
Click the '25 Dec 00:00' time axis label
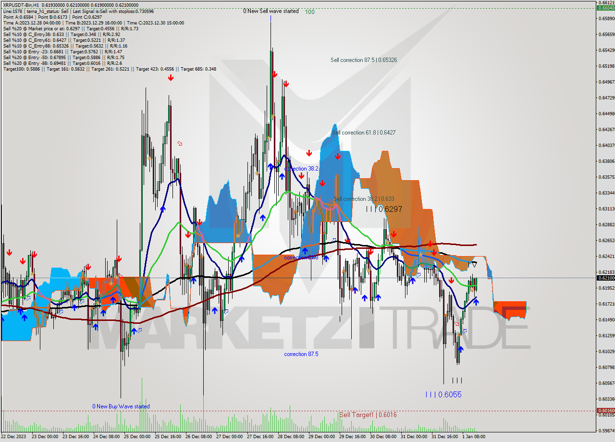[x=137, y=437]
